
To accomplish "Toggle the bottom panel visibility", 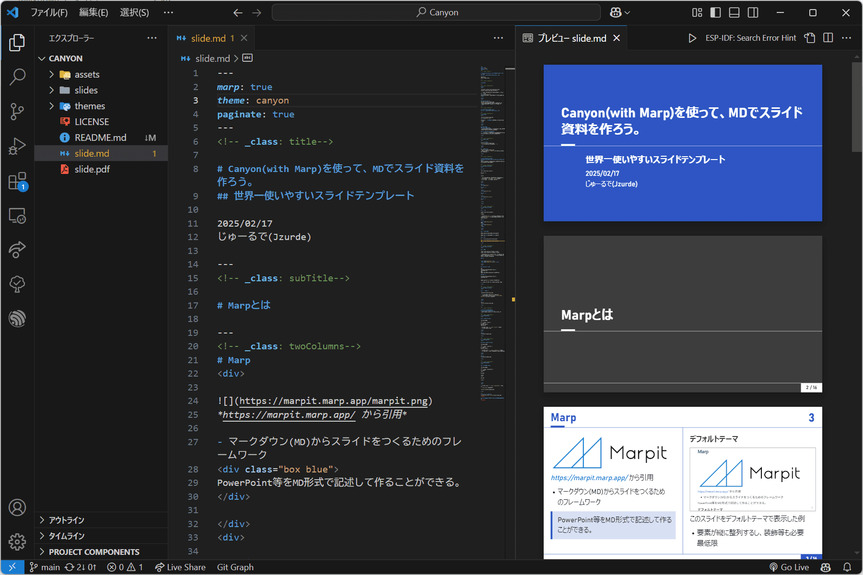I will (x=734, y=12).
